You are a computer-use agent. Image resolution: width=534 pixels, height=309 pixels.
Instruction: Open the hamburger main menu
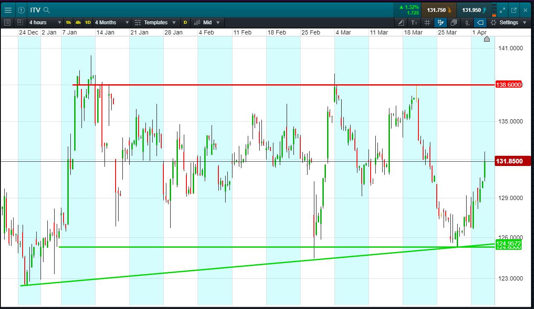tap(8, 10)
